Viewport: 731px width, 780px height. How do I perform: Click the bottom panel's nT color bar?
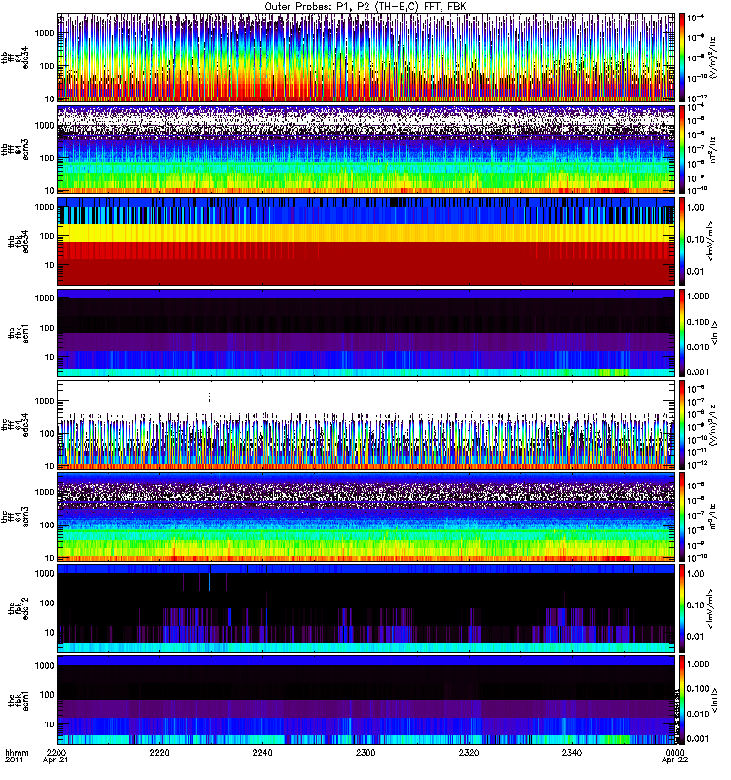(683, 700)
